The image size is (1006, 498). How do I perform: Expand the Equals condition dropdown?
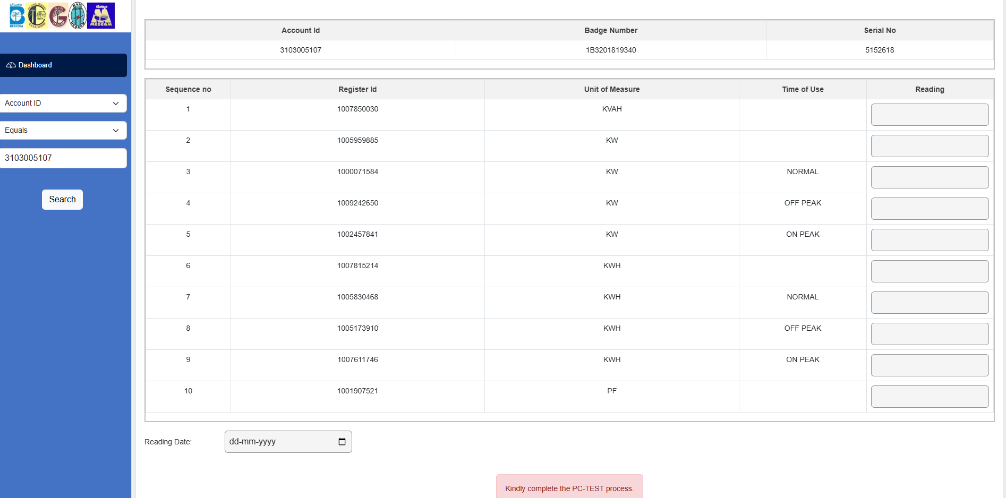[x=63, y=131]
